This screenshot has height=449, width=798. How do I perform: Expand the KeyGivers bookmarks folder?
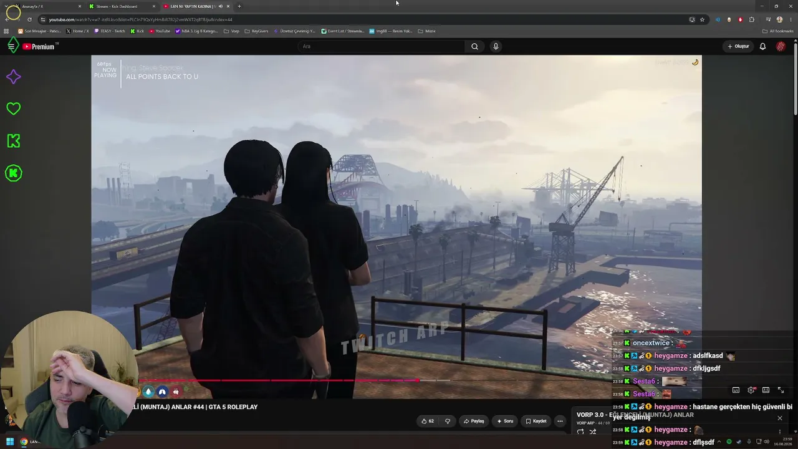(256, 31)
